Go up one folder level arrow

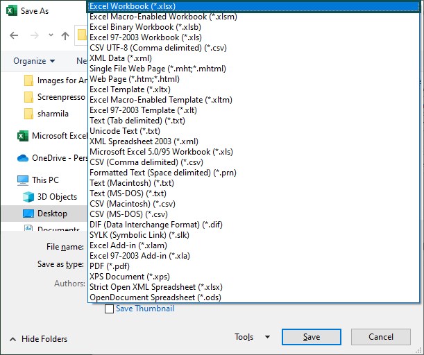(x=65, y=35)
